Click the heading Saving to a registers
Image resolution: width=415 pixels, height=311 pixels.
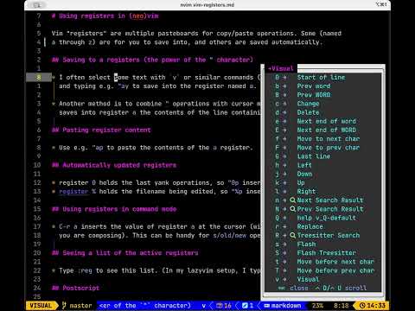(x=152, y=60)
